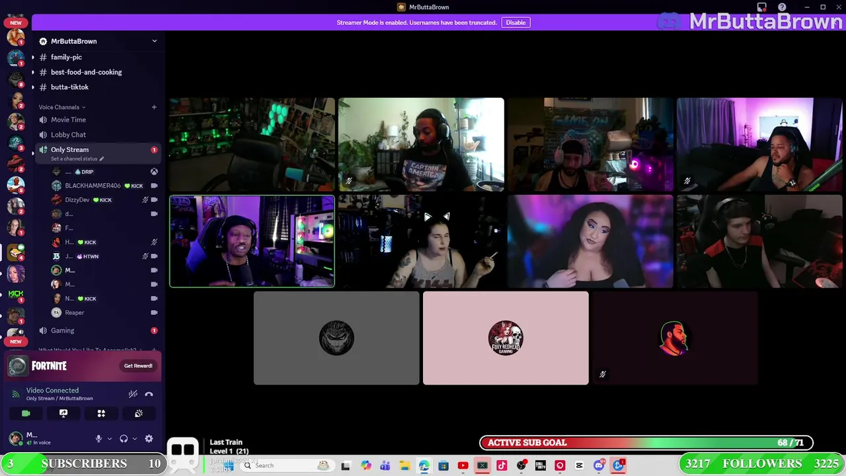
Task: Click the Fortnite quest icon
Action: pyautogui.click(x=19, y=366)
